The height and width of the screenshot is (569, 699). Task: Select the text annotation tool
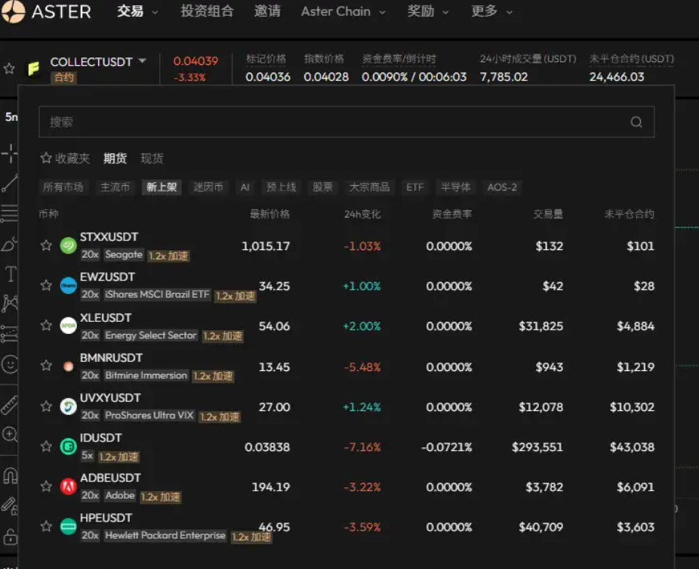point(11,274)
